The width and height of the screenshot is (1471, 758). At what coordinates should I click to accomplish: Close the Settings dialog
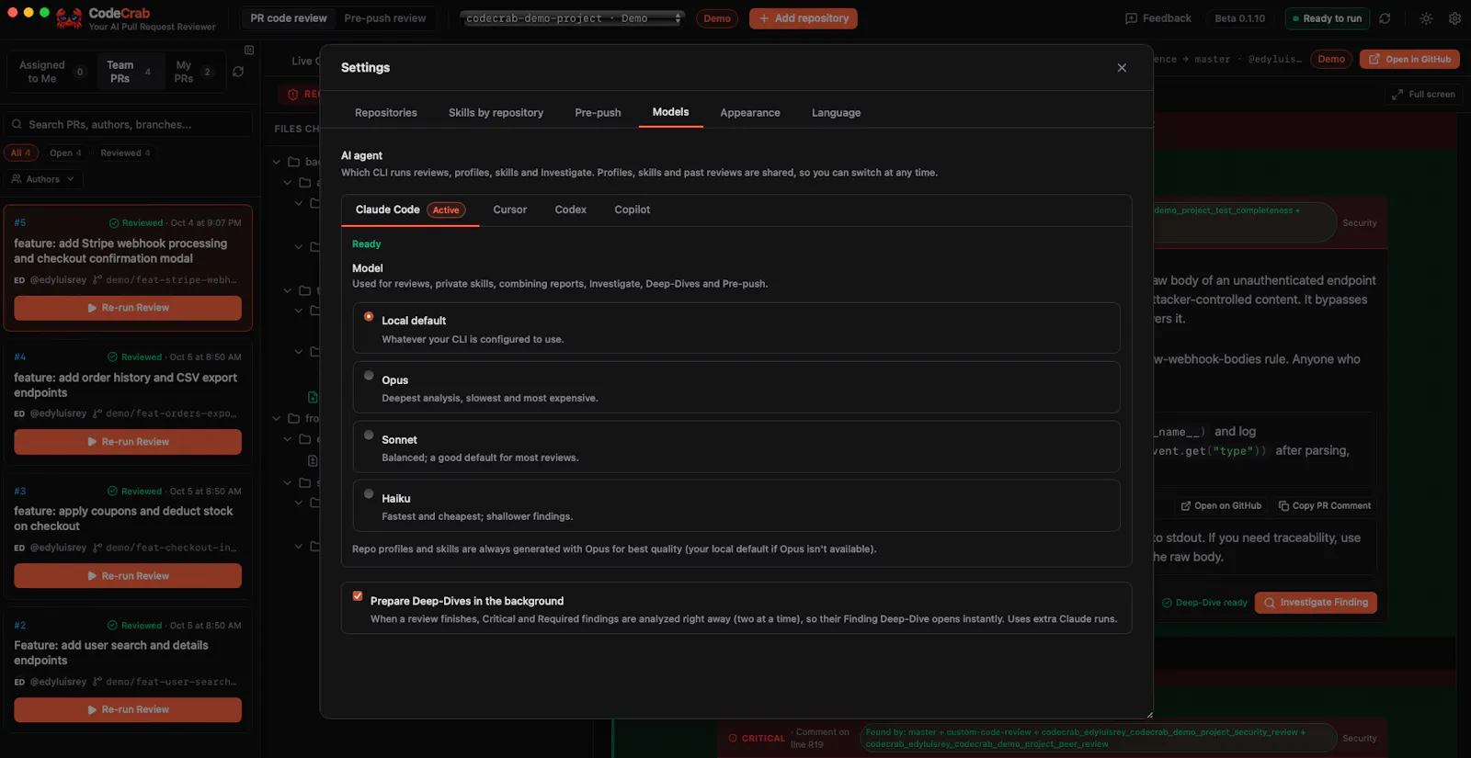tap(1122, 68)
